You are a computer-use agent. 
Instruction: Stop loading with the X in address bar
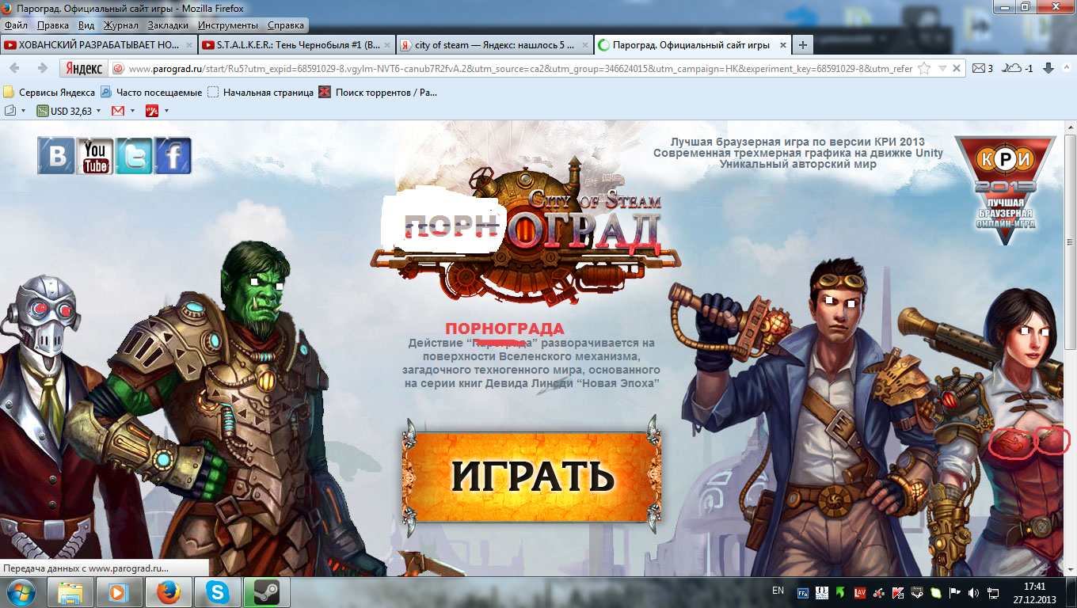coord(956,69)
